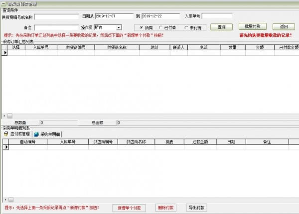
Task: Click the window title bar app icon
Action: click(3, 3)
